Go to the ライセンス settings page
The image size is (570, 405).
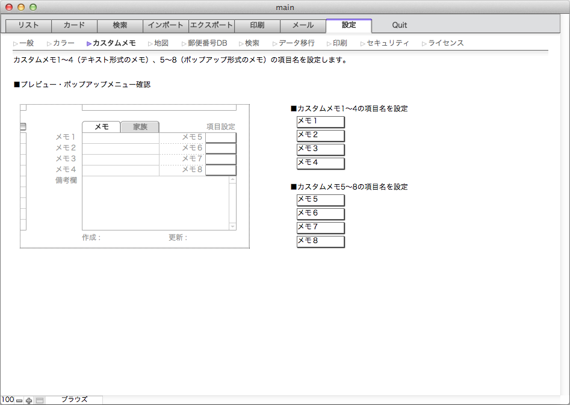pyautogui.click(x=445, y=43)
